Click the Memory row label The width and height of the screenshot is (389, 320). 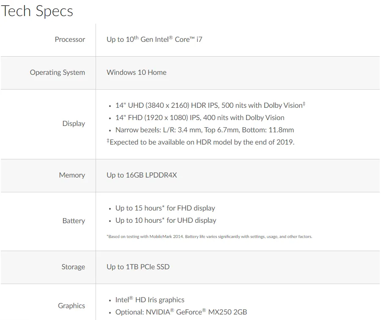(x=72, y=175)
